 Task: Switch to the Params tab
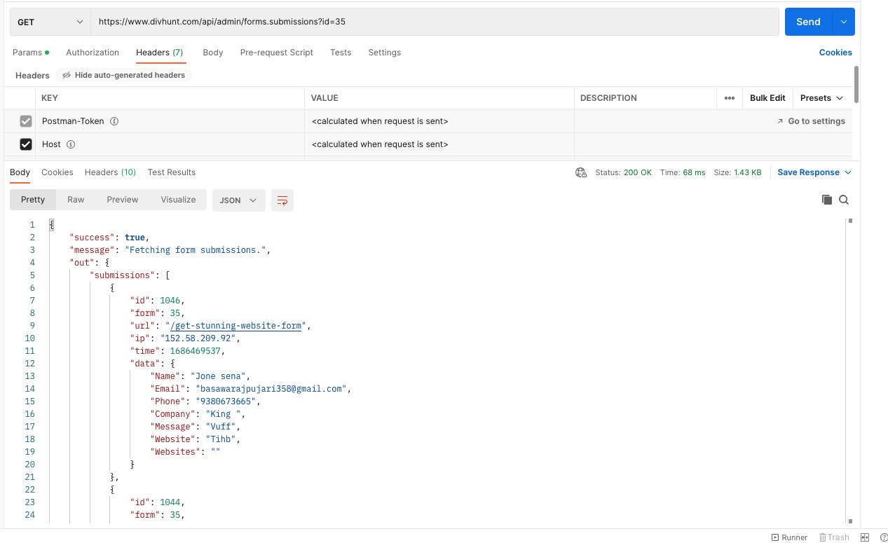point(31,53)
